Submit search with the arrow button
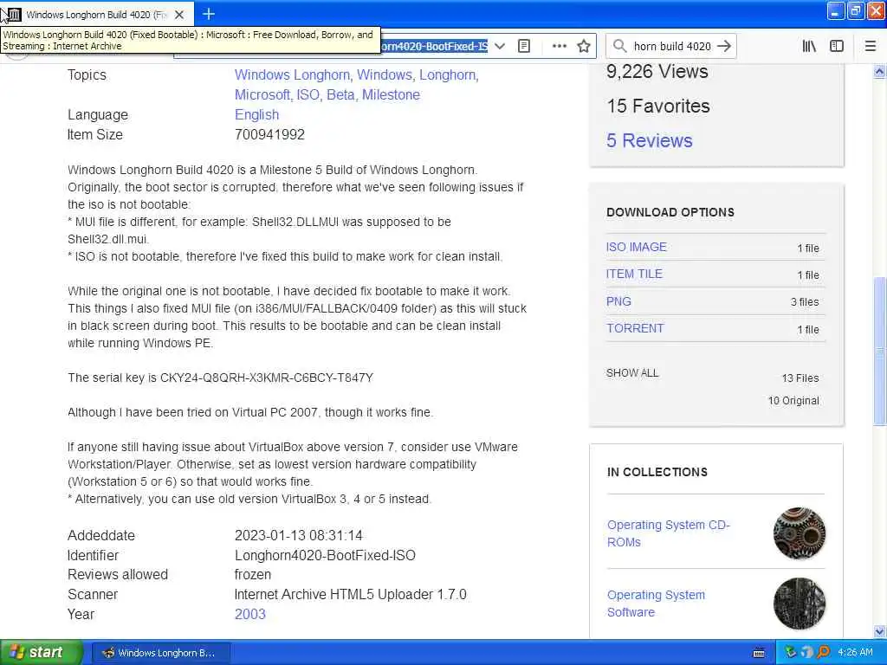This screenshot has height=665, width=887. [x=724, y=47]
